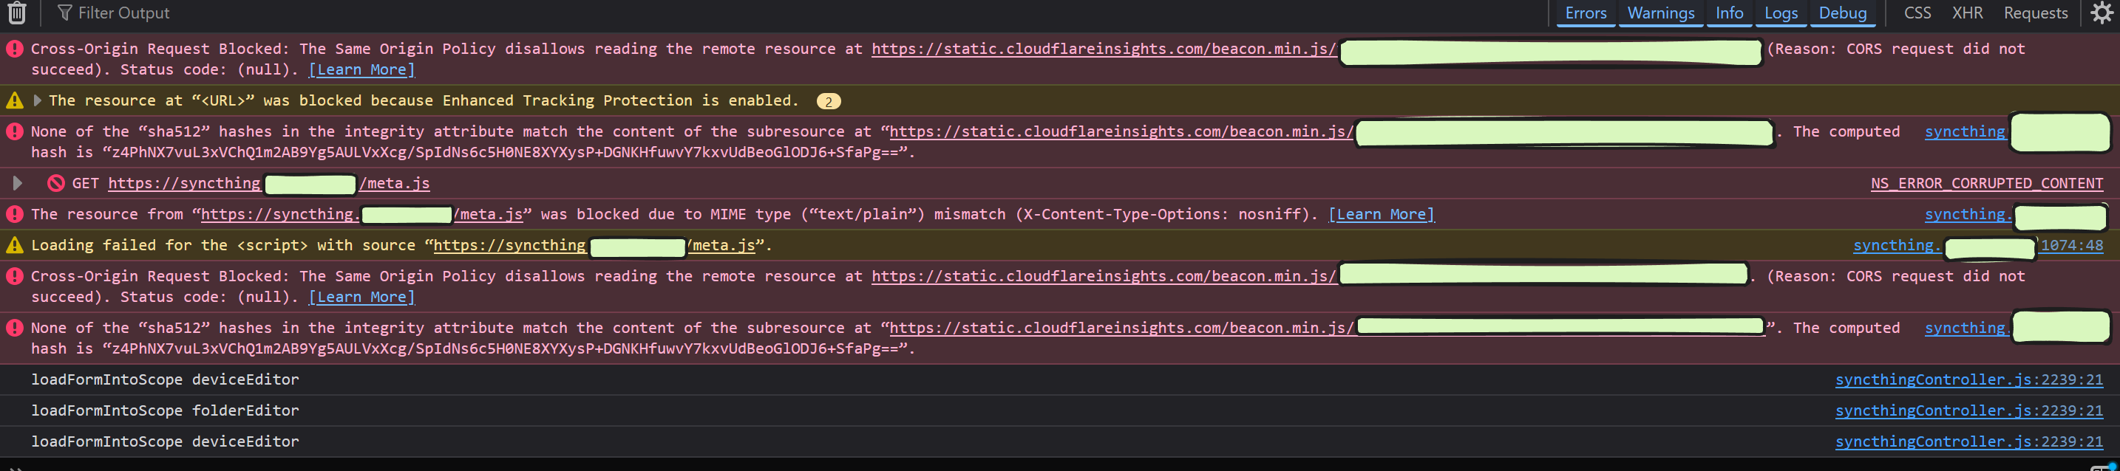
Task: Clear the console with the trash icon
Action: coord(16,13)
